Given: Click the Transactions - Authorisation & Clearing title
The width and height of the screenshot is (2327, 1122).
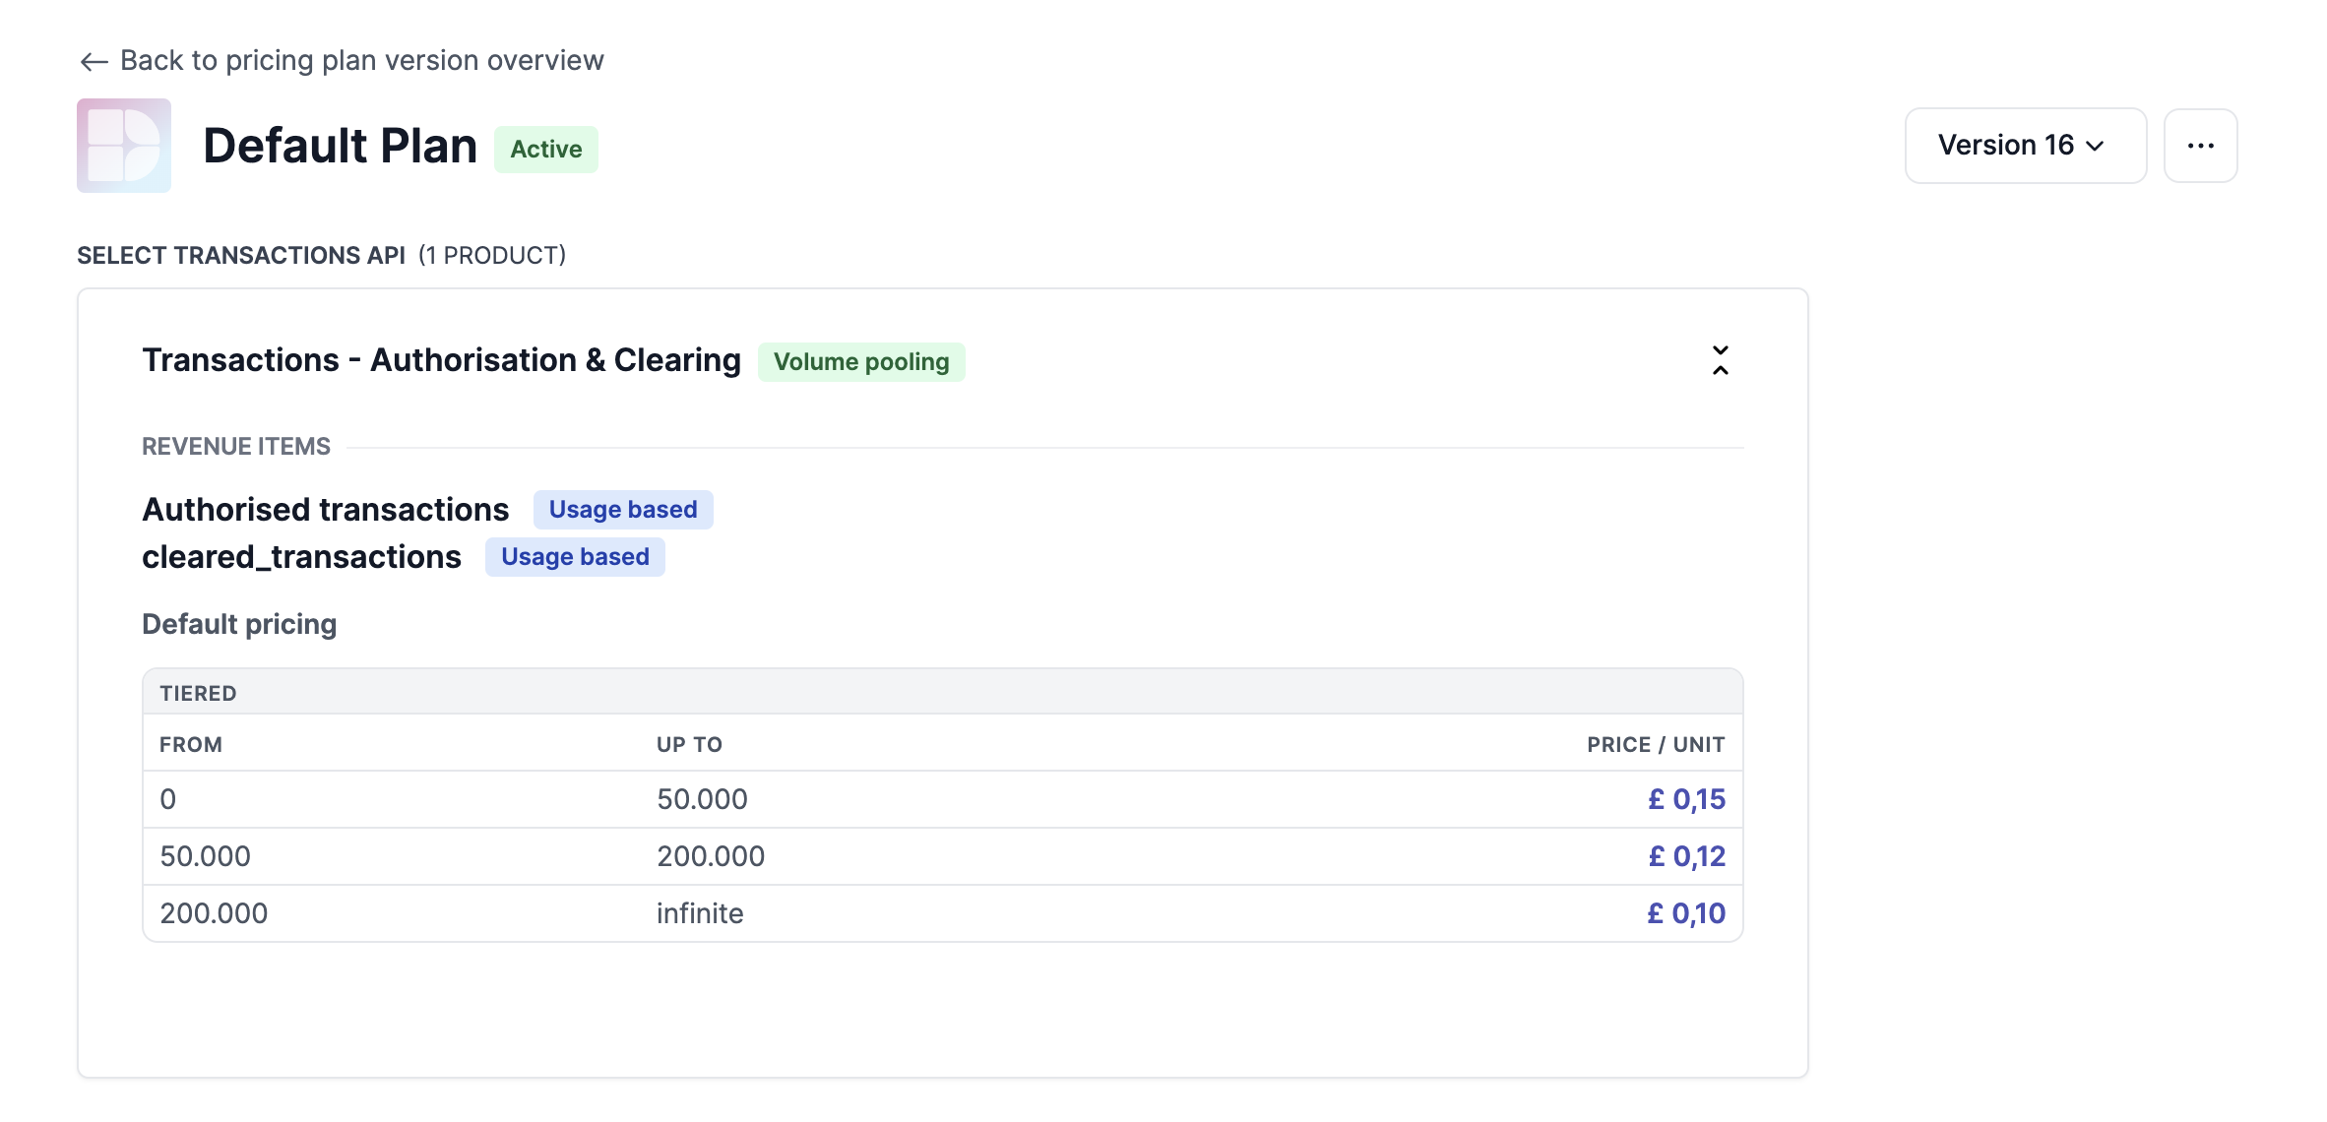Looking at the screenshot, I should click(441, 360).
